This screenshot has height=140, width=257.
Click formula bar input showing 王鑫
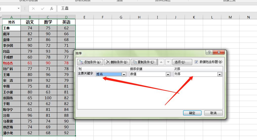(157, 8)
